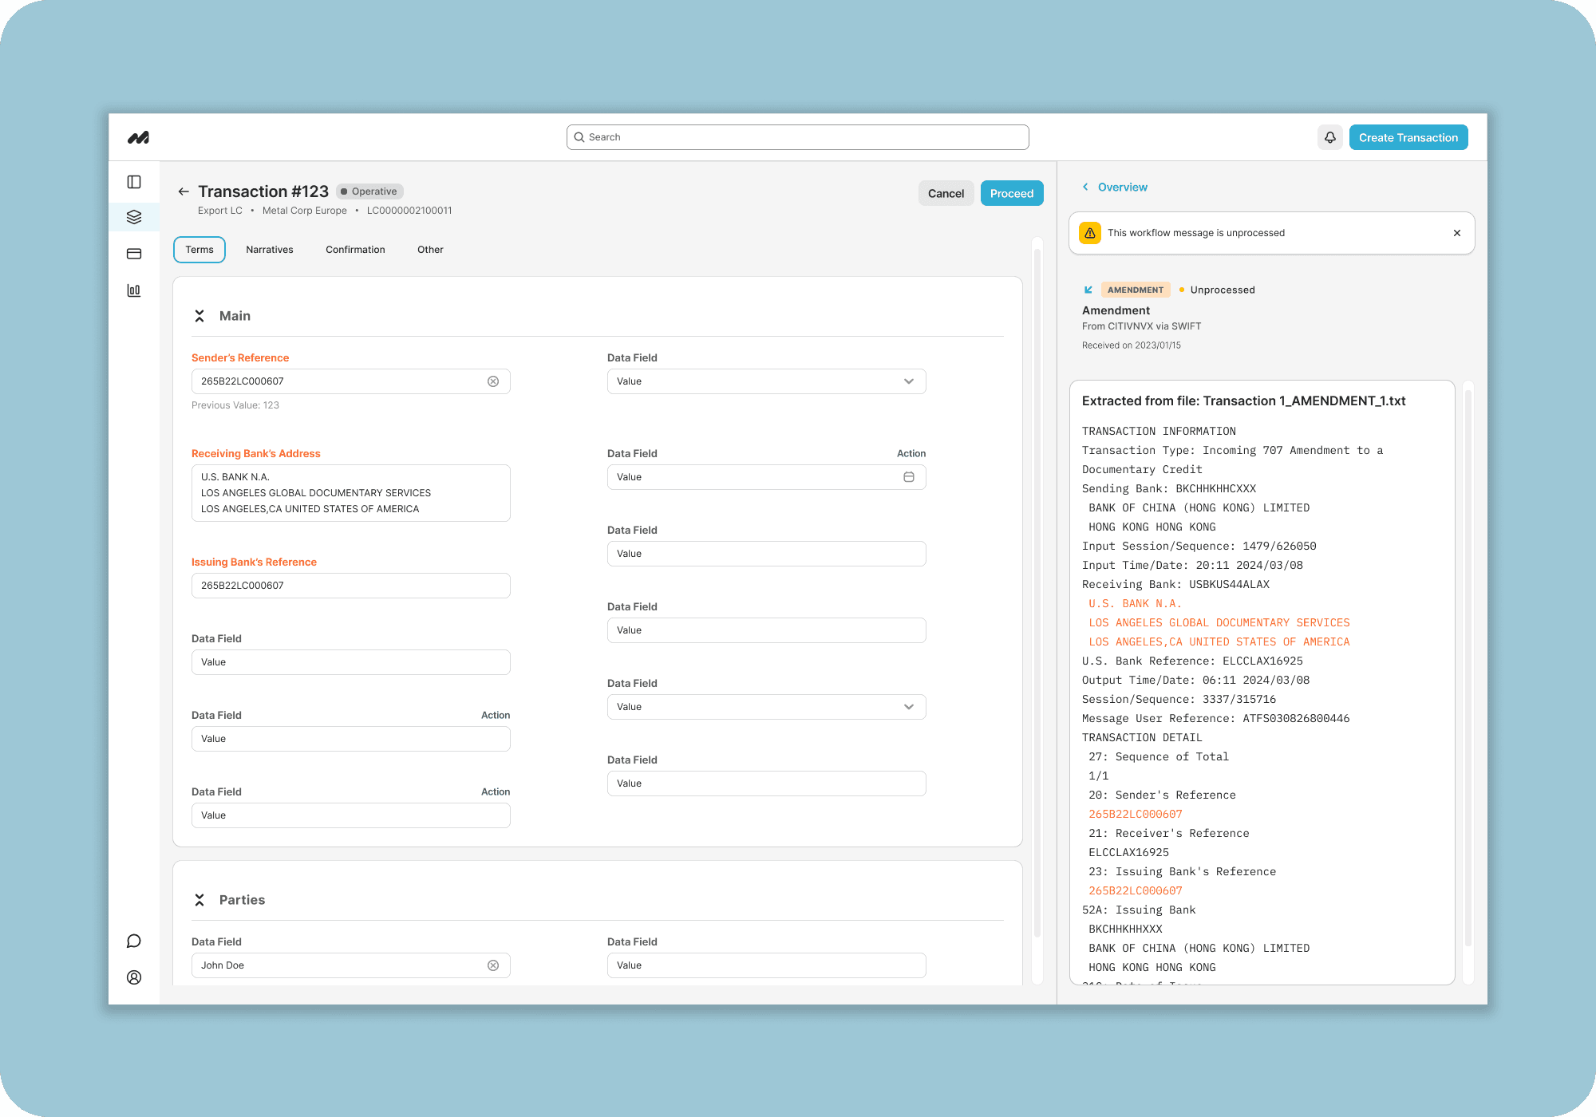Image resolution: width=1596 pixels, height=1117 pixels.
Task: Open the card payments sidebar icon
Action: click(134, 254)
